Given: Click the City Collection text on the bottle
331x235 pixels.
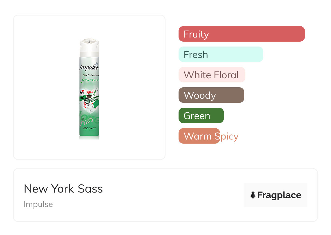Looking at the screenshot, I should [x=90, y=75].
